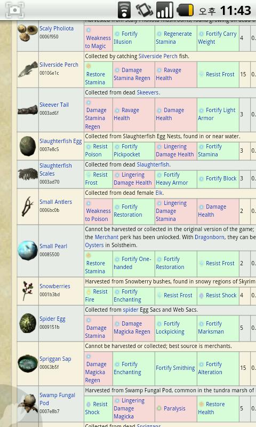Open the Slaughterfish Scales image

(x=28, y=174)
